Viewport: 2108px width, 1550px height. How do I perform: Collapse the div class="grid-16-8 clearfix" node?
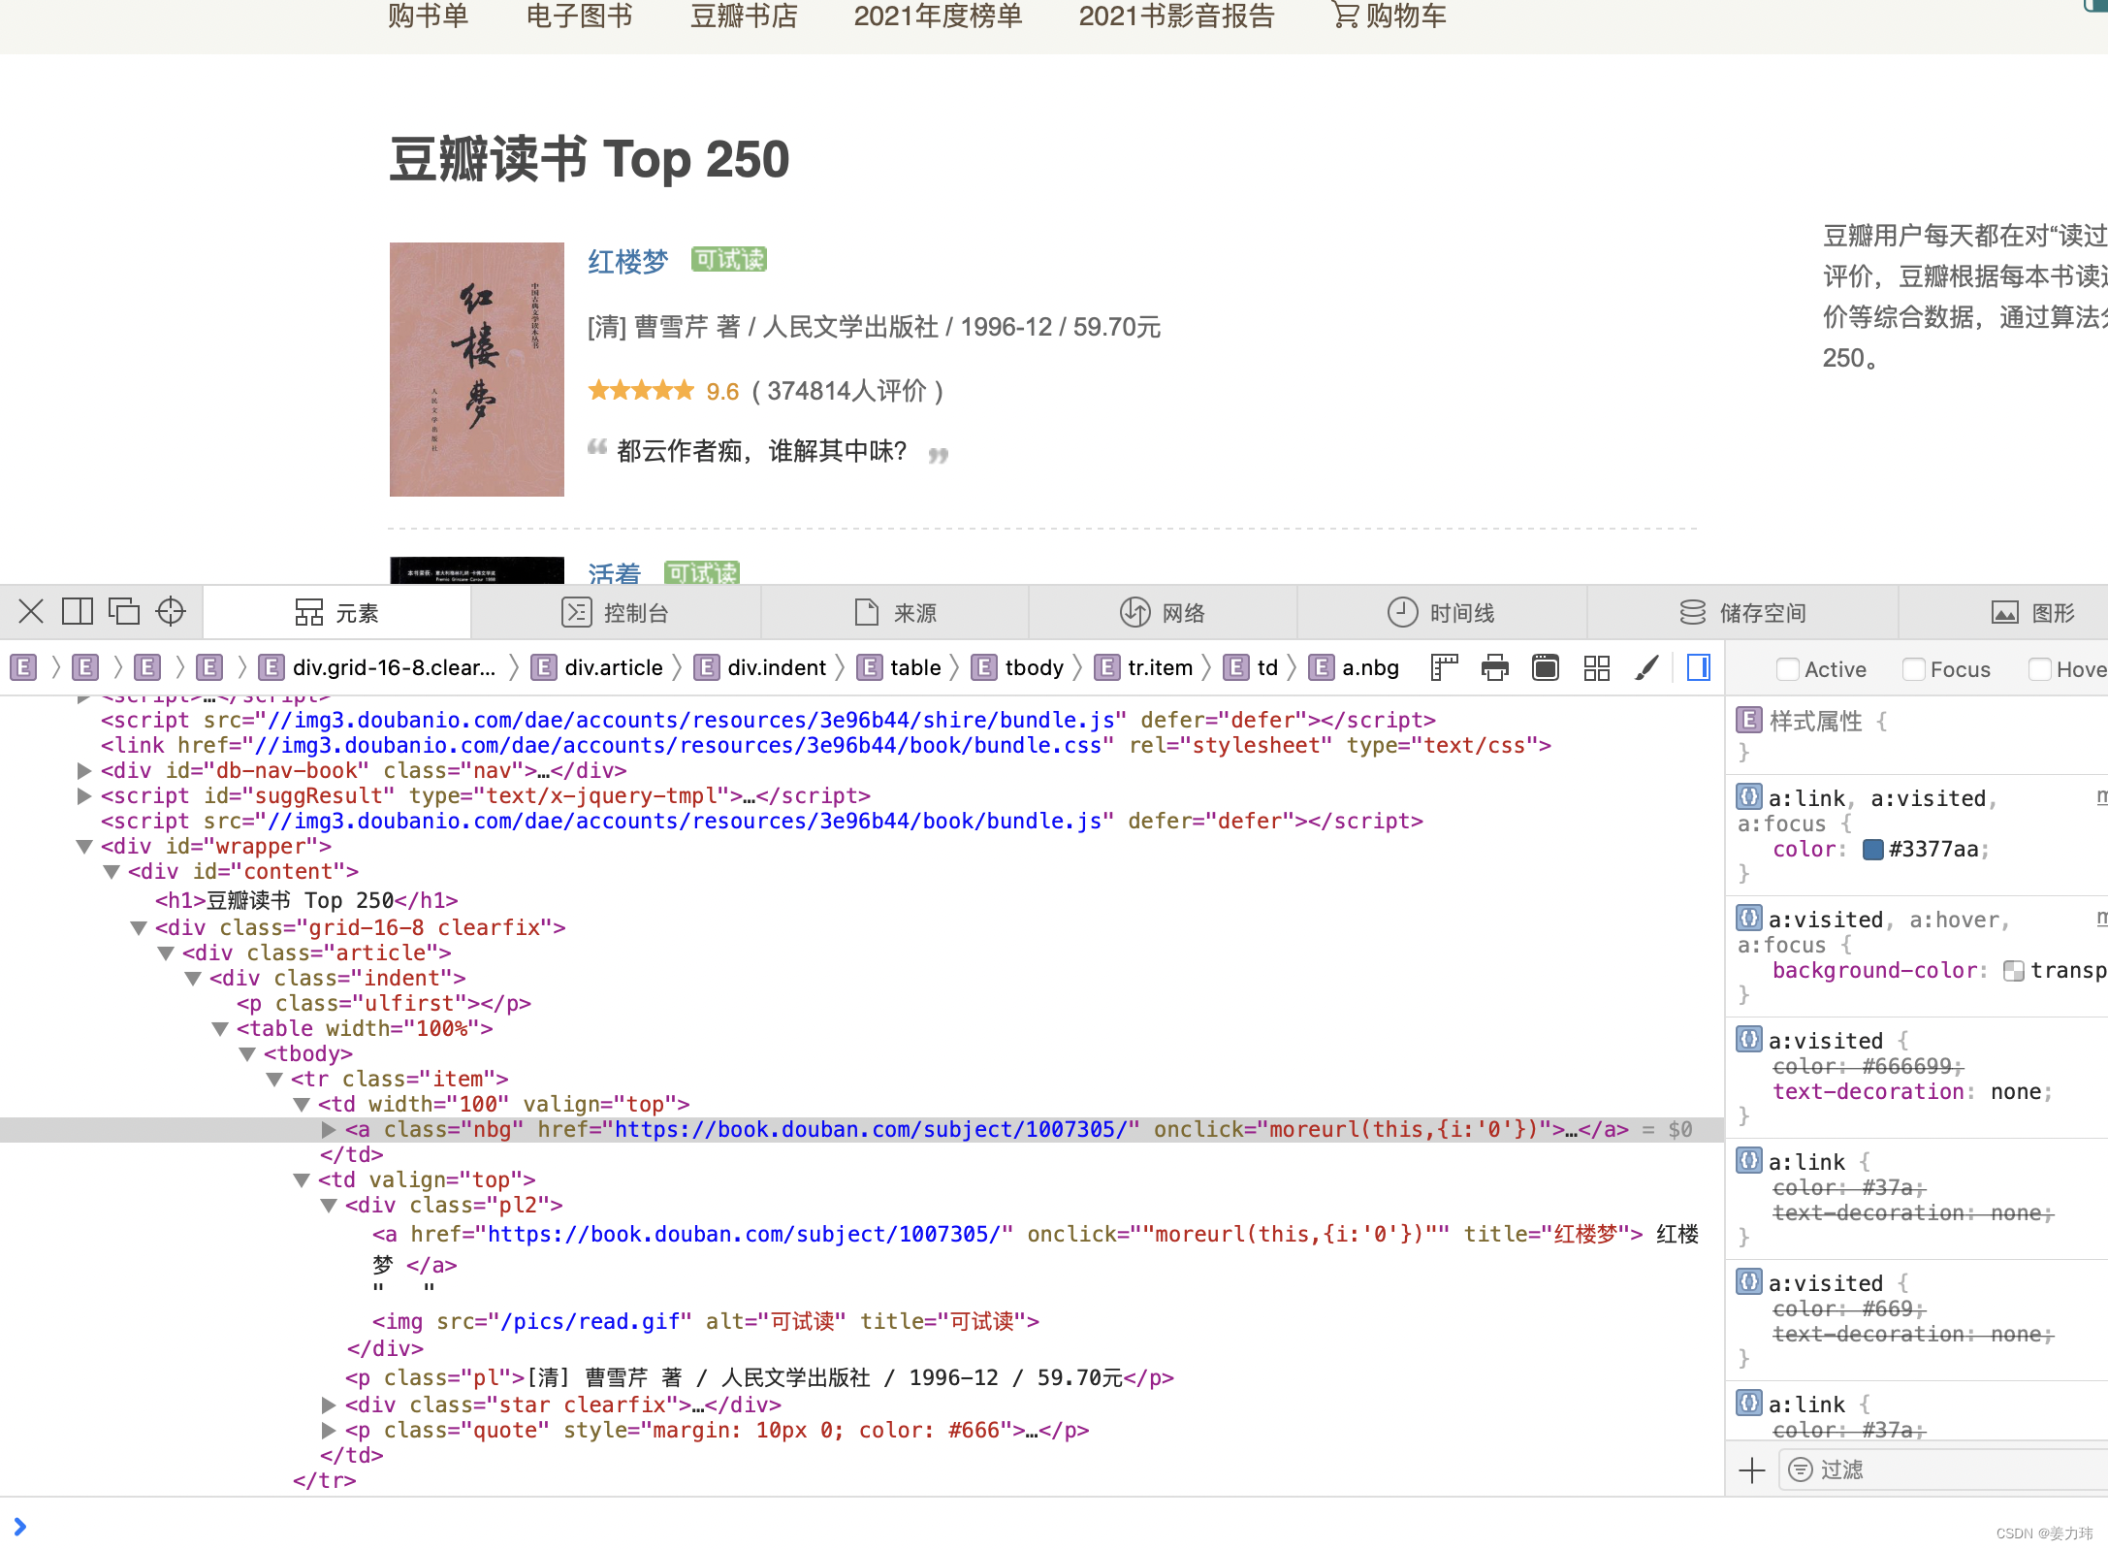pyautogui.click(x=139, y=928)
